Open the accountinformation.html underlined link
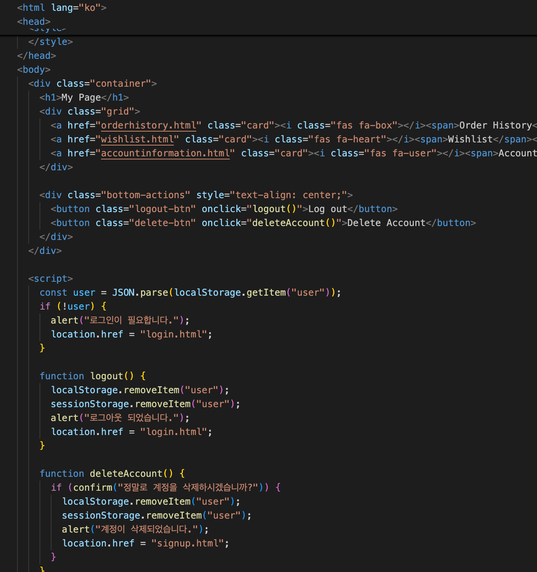 [165, 153]
